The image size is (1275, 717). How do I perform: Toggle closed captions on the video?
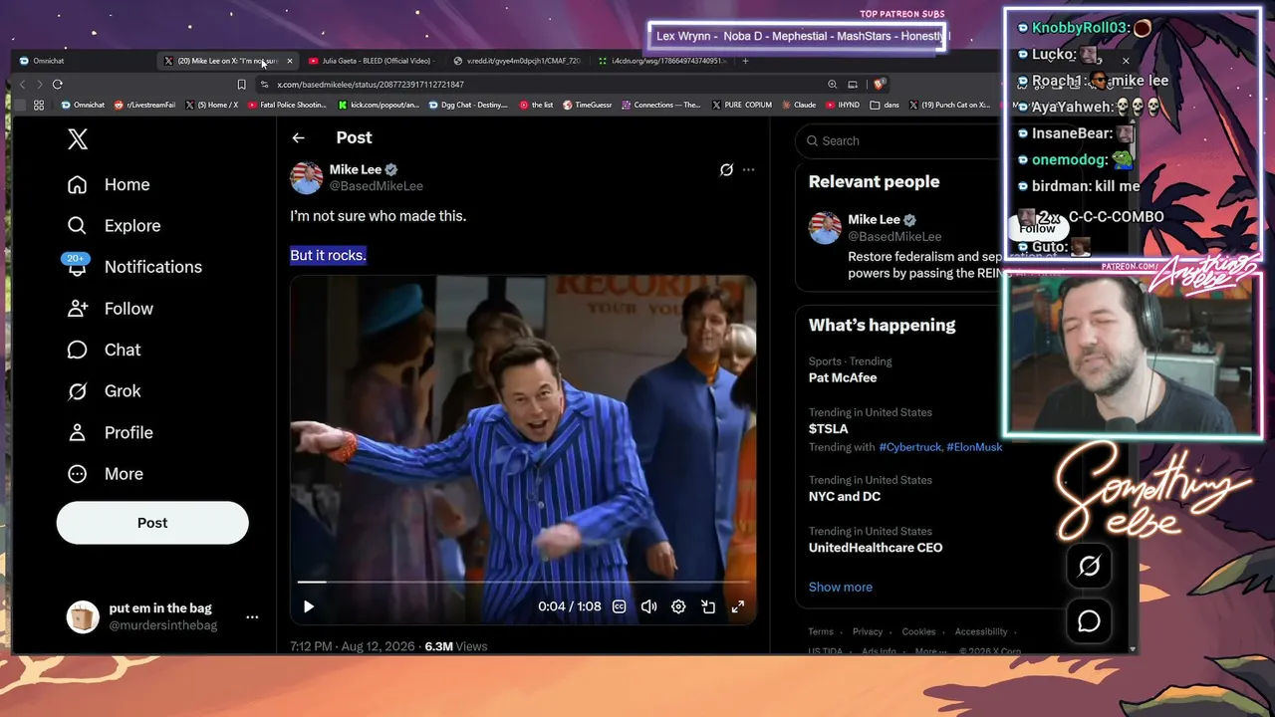620,606
